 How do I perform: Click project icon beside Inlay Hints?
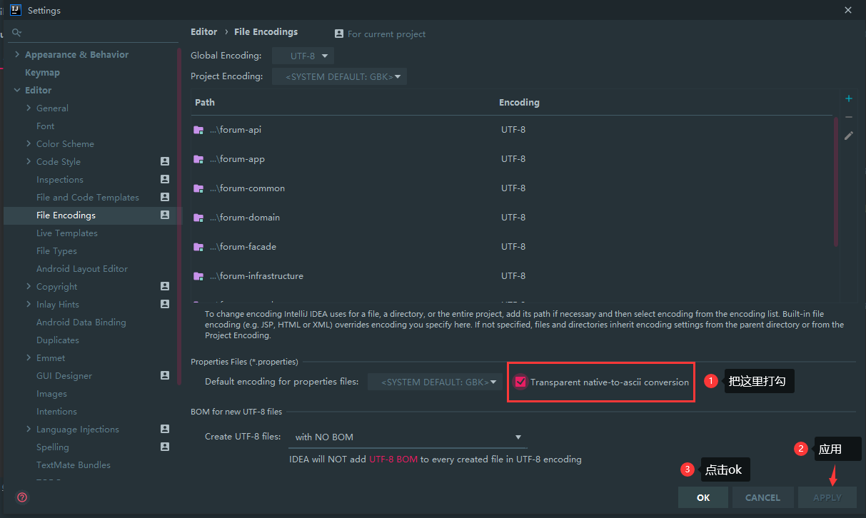pos(165,305)
